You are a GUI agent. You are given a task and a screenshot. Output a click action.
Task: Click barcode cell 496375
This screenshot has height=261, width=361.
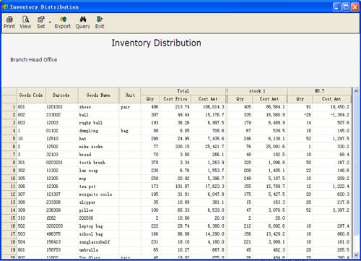point(61,234)
